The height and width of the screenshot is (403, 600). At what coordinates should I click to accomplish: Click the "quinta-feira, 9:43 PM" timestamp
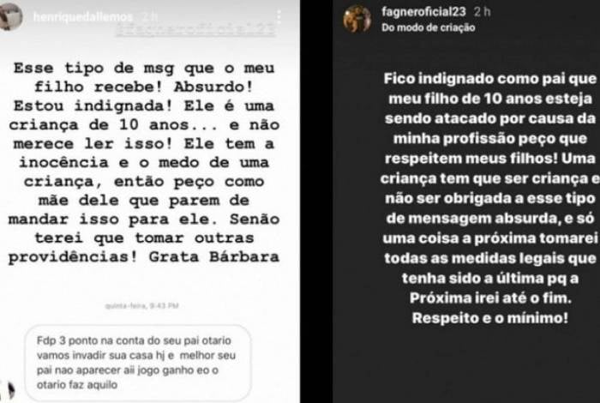(142, 306)
